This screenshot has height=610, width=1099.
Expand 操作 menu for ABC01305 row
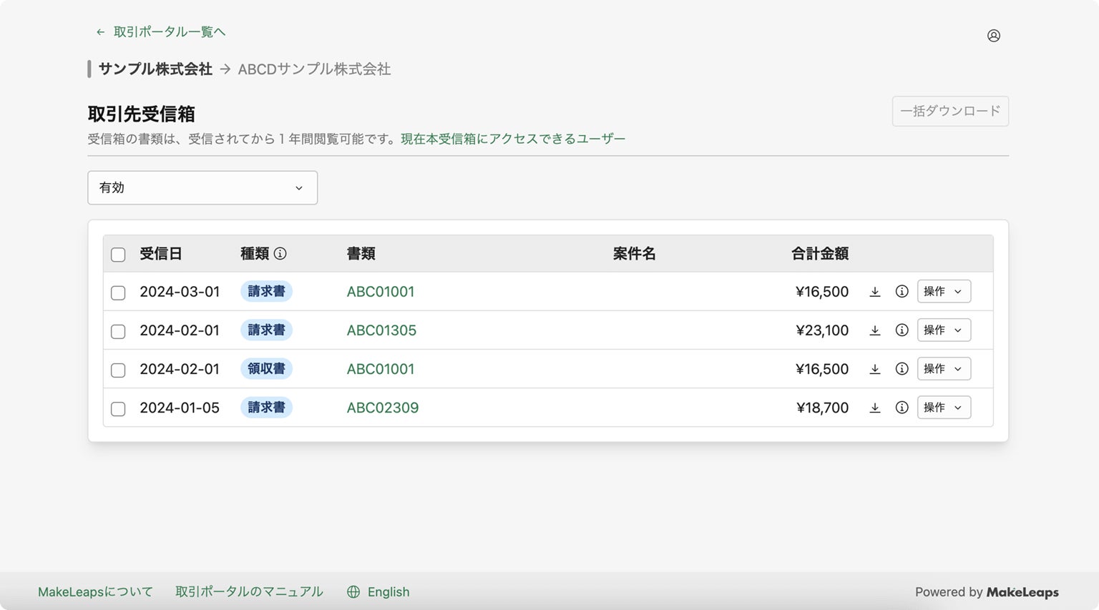[x=944, y=330]
